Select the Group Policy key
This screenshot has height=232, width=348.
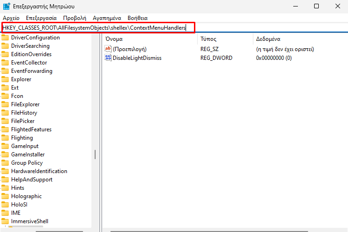click(27, 163)
